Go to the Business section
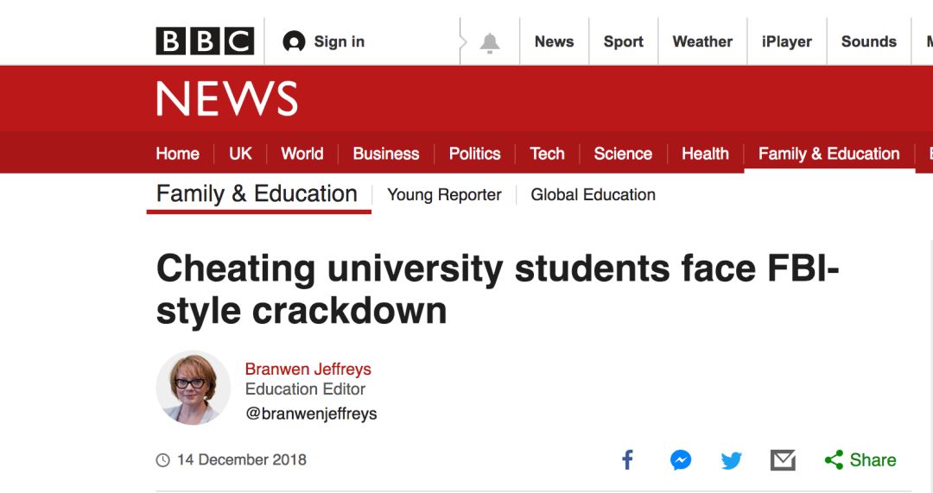The width and height of the screenshot is (933, 493). click(x=386, y=154)
